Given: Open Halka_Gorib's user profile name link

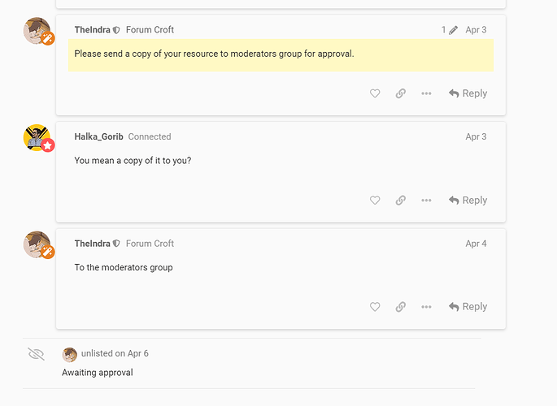Looking at the screenshot, I should tap(98, 136).
